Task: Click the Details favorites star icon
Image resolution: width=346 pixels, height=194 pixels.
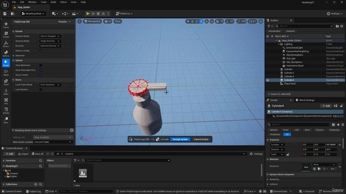Action: pos(338,124)
